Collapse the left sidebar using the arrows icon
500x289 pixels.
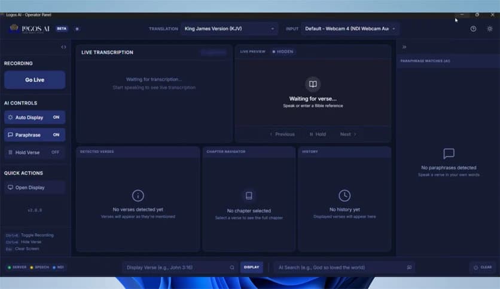point(63,47)
